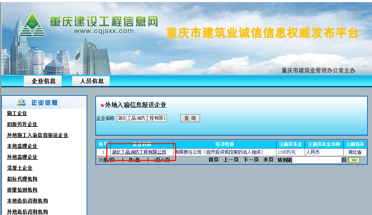
Task: Click the 经济性质 column header
Action: [x=225, y=144]
